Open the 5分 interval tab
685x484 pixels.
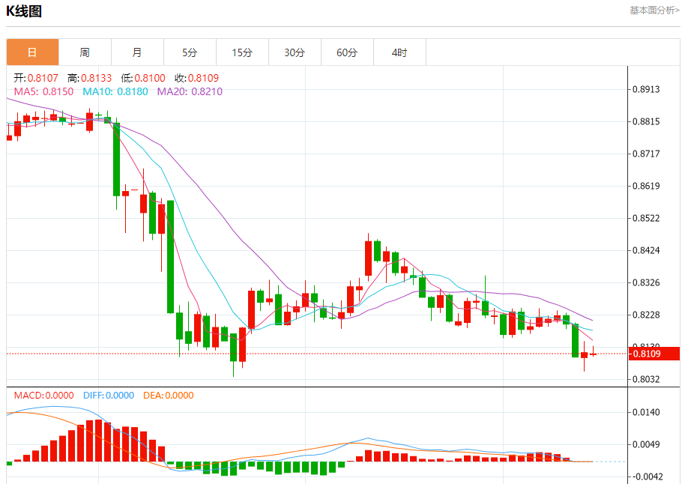pyautogui.click(x=190, y=52)
